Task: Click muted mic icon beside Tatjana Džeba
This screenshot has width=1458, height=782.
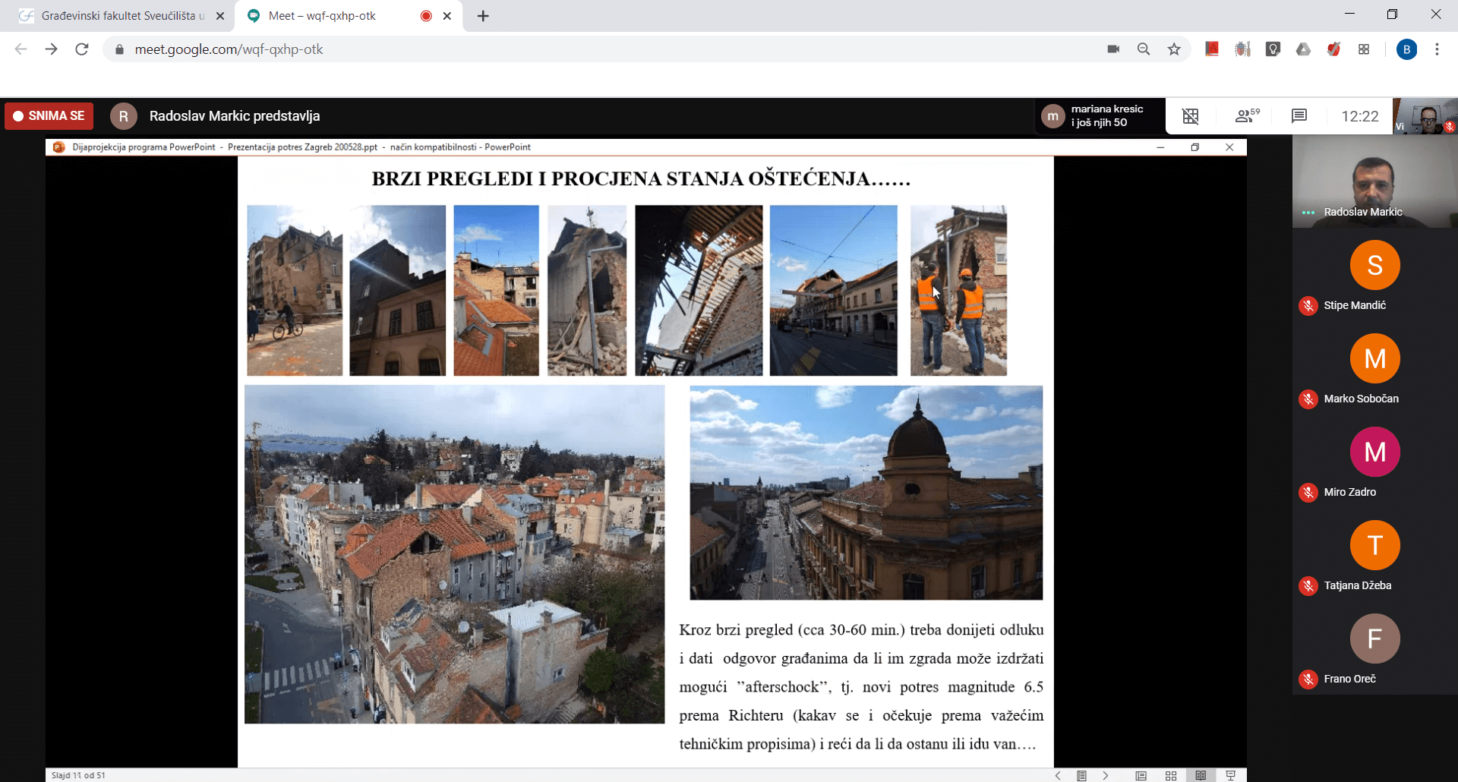Action: tap(1308, 586)
